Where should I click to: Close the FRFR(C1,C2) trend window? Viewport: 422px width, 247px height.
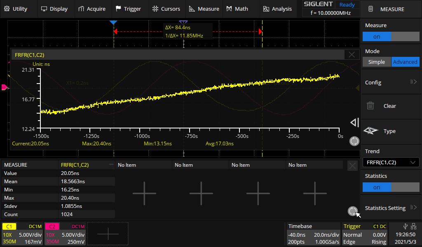tap(352, 55)
